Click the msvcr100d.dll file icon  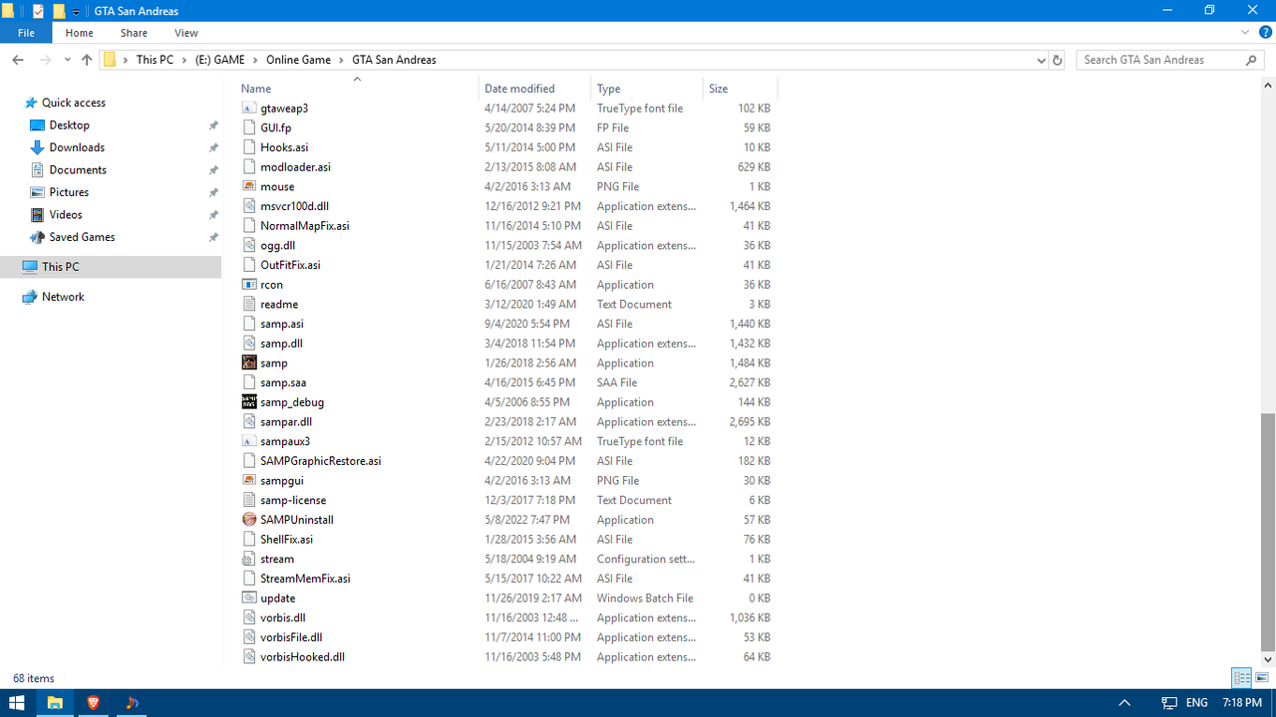249,206
